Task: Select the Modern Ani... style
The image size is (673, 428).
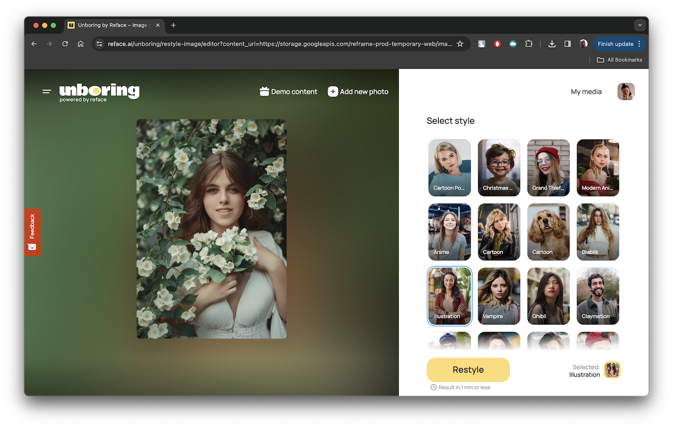Action: coord(598,168)
